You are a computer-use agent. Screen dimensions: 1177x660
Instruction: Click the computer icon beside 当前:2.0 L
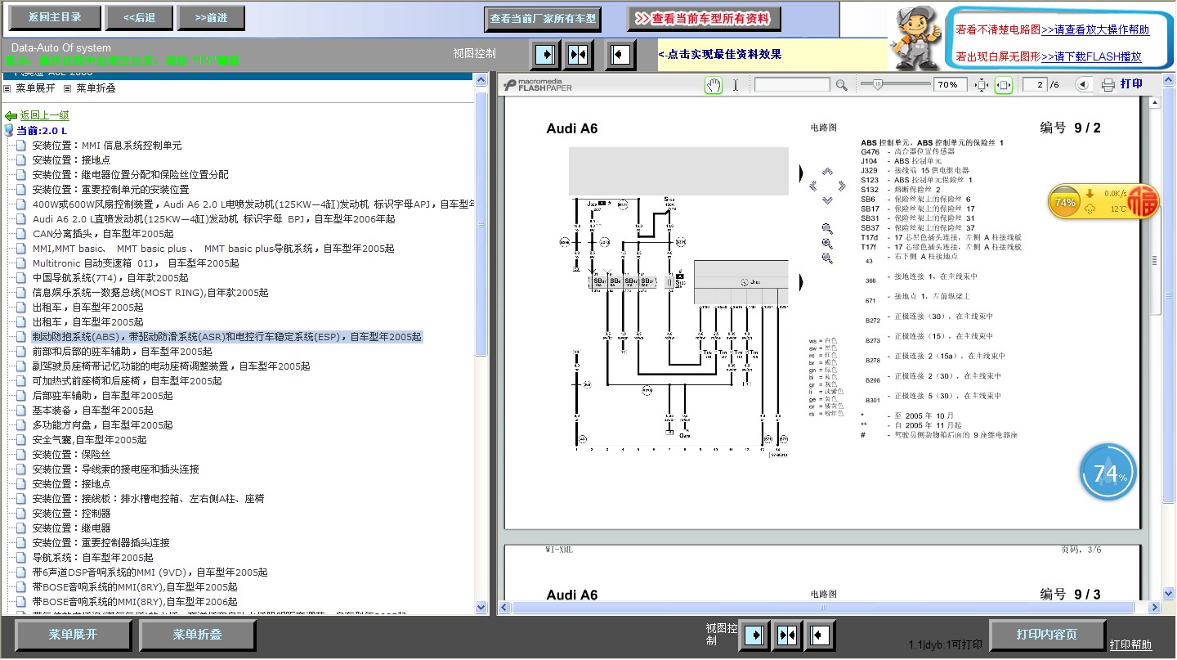pyautogui.click(x=9, y=131)
